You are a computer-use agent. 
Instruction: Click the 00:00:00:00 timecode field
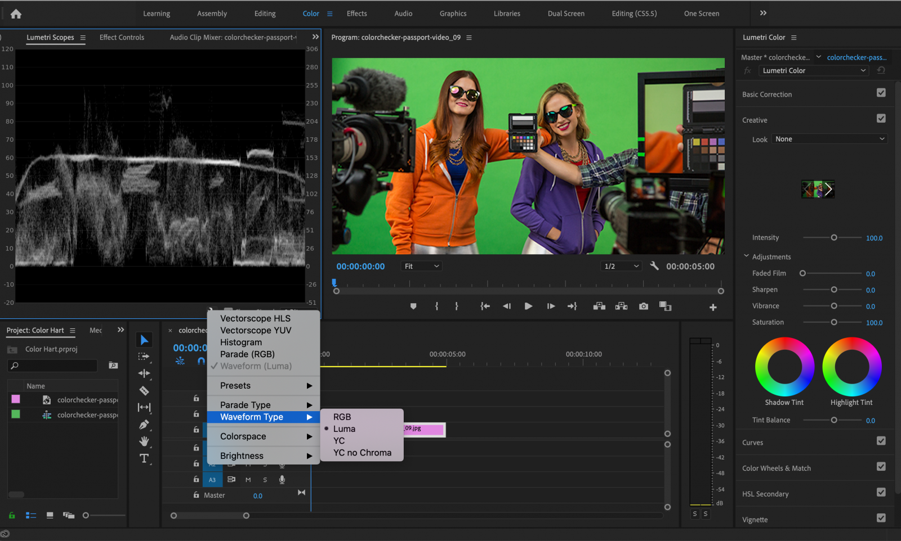click(x=360, y=266)
